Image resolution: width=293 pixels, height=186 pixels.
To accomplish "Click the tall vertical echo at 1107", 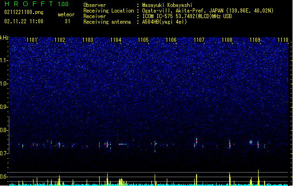I will (x=197, y=141).
